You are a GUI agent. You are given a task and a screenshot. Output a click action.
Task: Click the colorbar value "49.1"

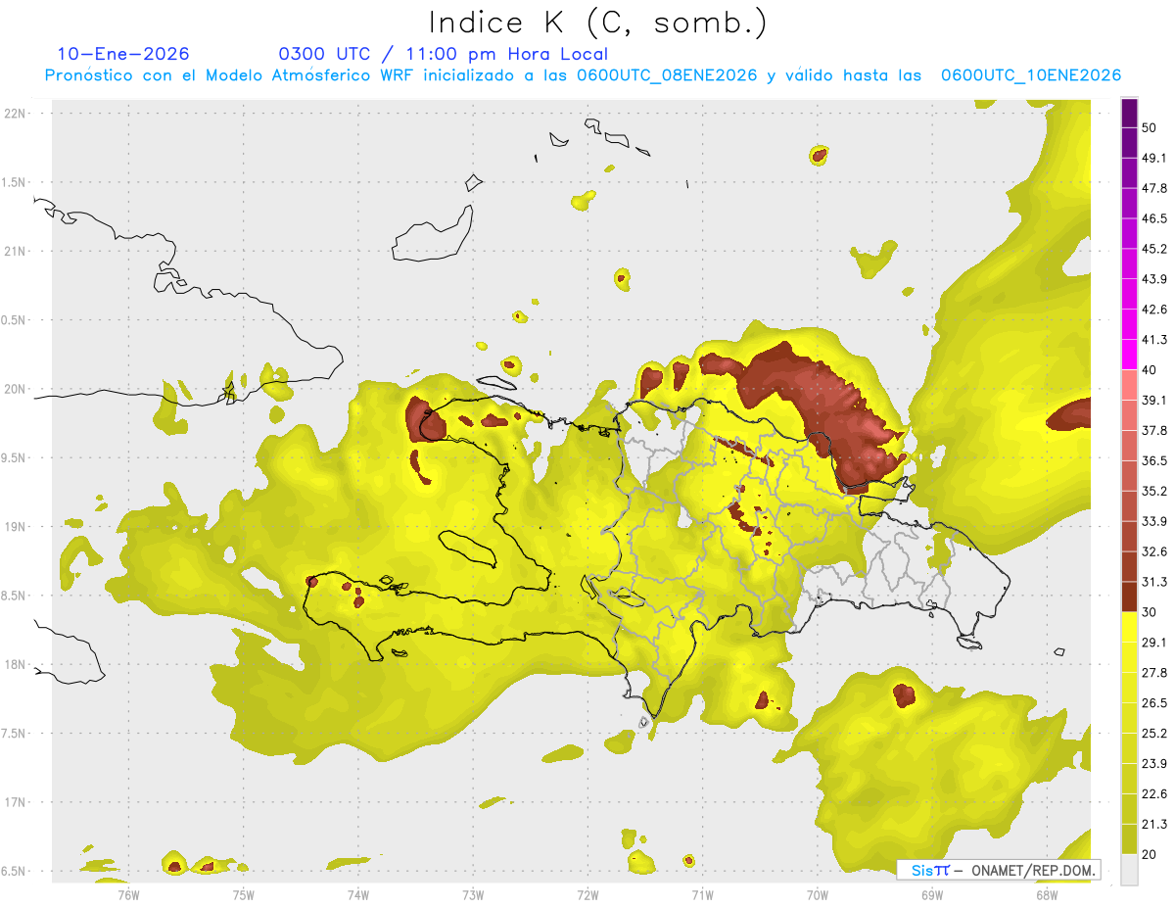(1154, 158)
